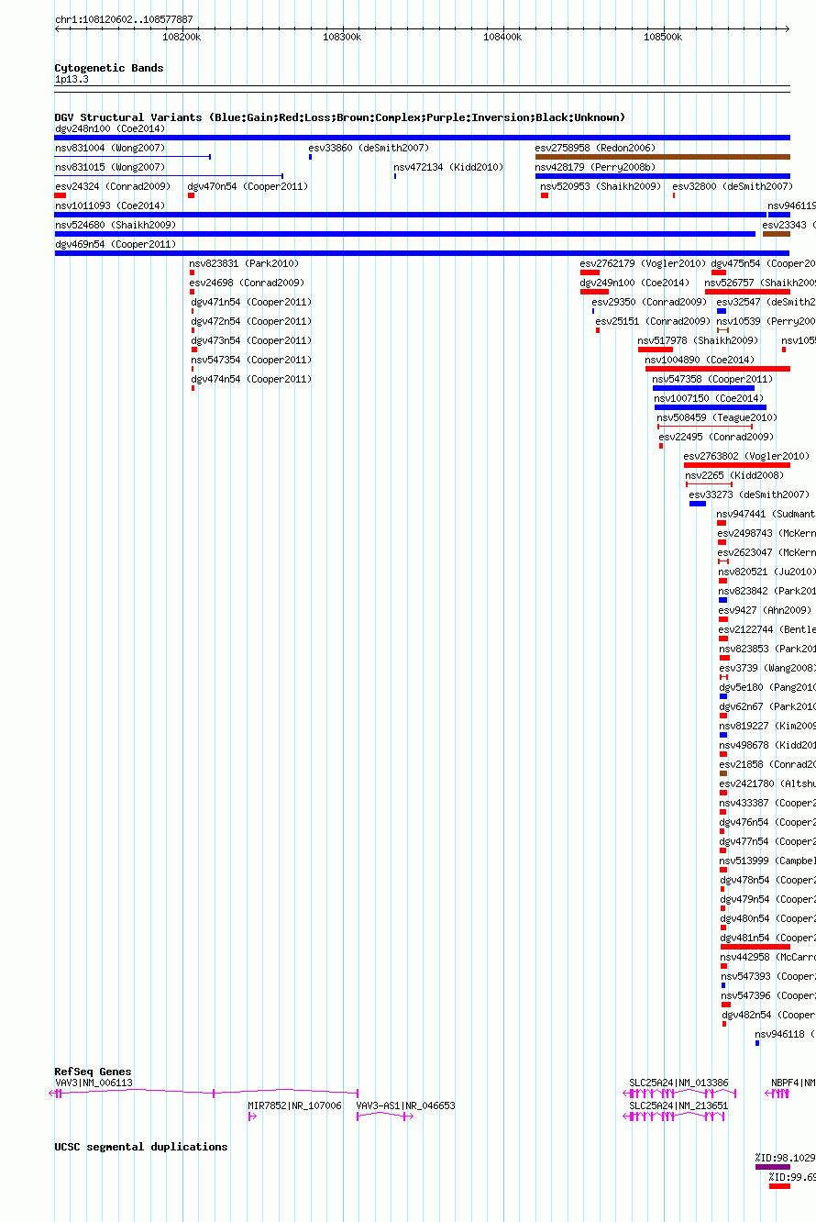This screenshot has height=1222, width=816.
Task: Open the DGV Structural Variants track title
Action: 340,117
